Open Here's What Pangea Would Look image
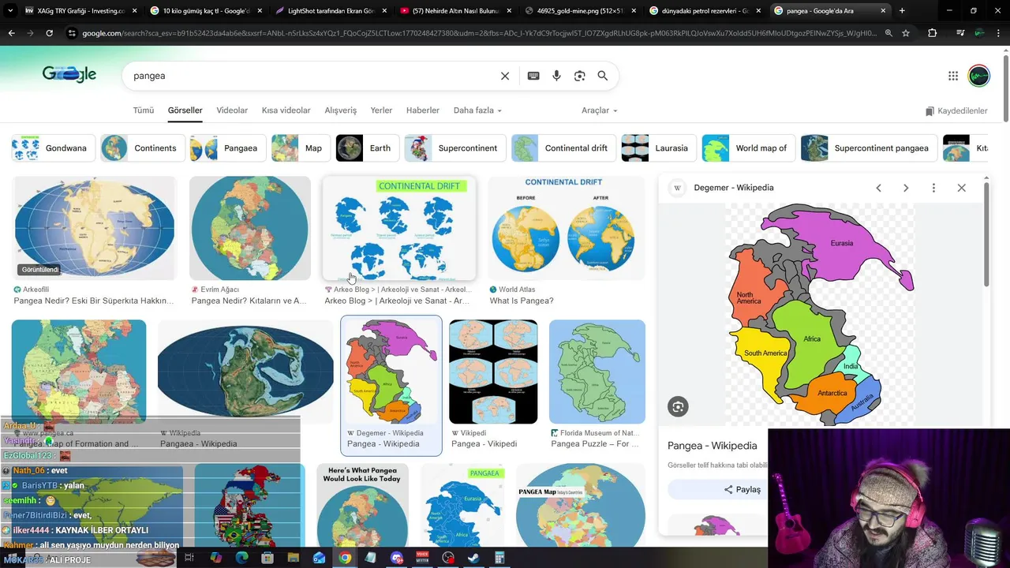Image resolution: width=1010 pixels, height=568 pixels. (363, 506)
